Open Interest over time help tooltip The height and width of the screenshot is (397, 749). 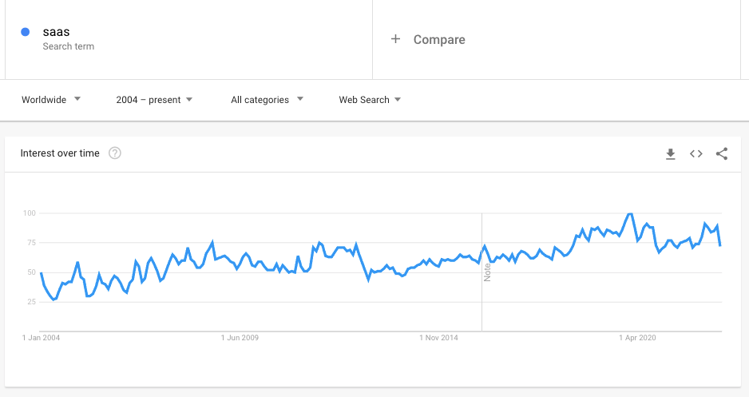pos(115,153)
